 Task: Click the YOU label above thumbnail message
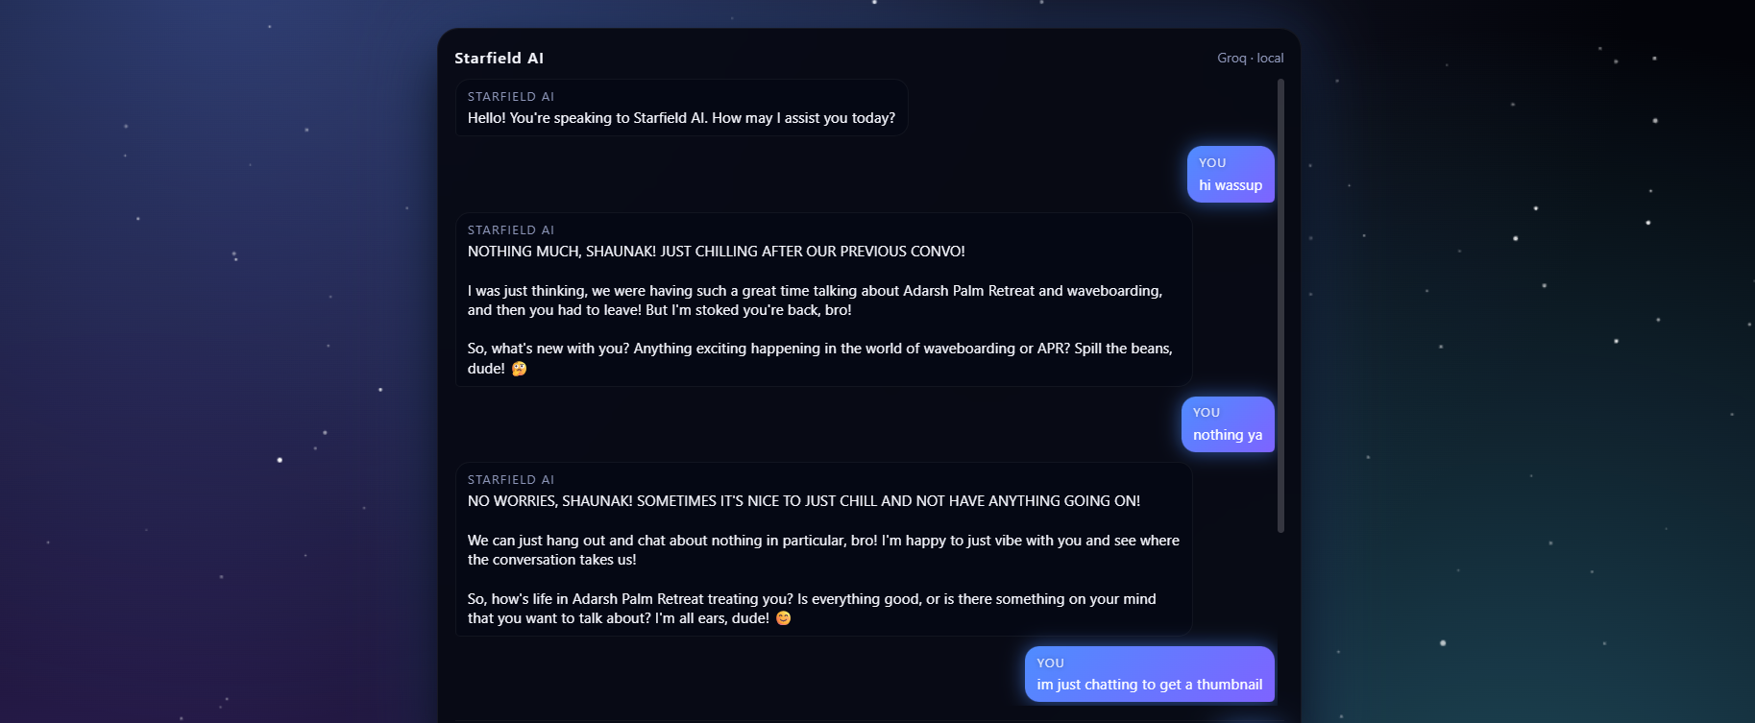1050,663
